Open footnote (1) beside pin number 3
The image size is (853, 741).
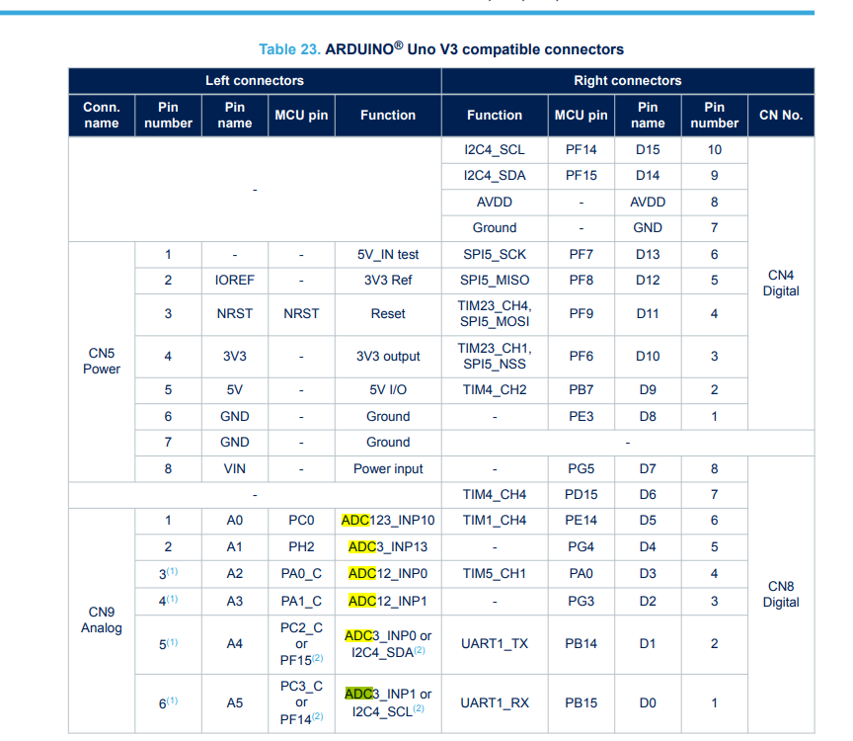[x=172, y=571]
